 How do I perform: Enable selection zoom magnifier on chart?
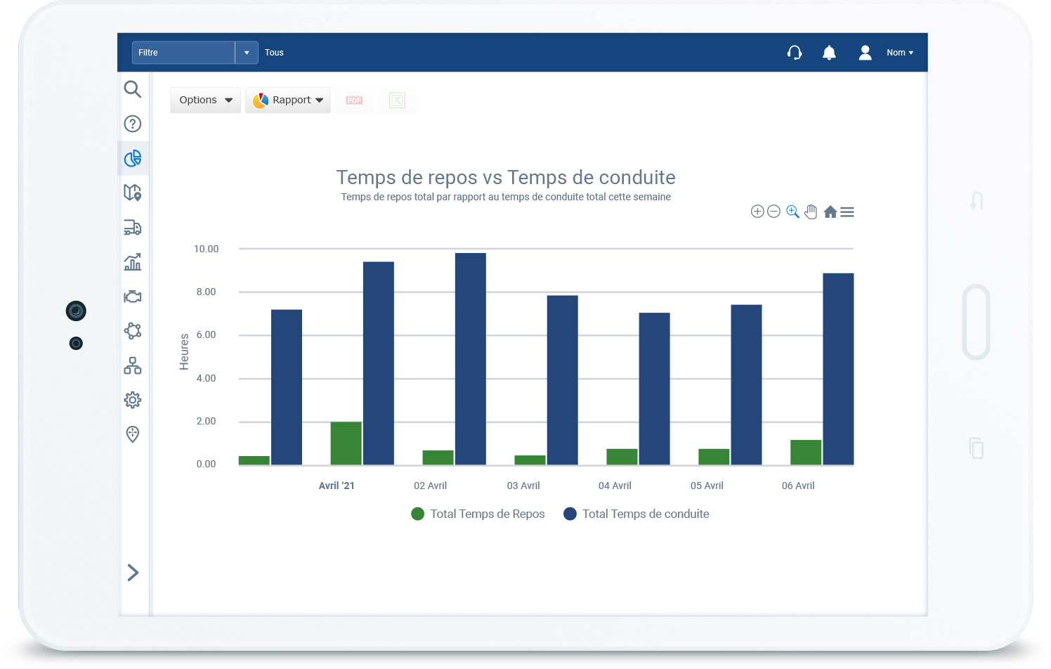click(792, 211)
